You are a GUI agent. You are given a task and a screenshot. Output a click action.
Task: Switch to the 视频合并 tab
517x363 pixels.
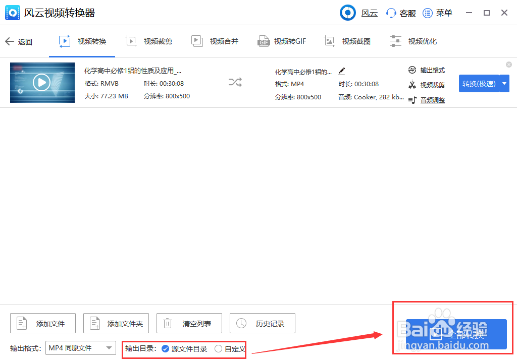[216, 41]
